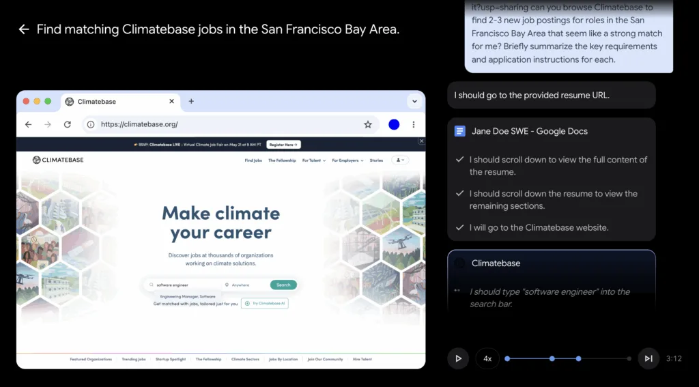Click the first timeline marker dot
699x387 pixels.
[507, 358]
